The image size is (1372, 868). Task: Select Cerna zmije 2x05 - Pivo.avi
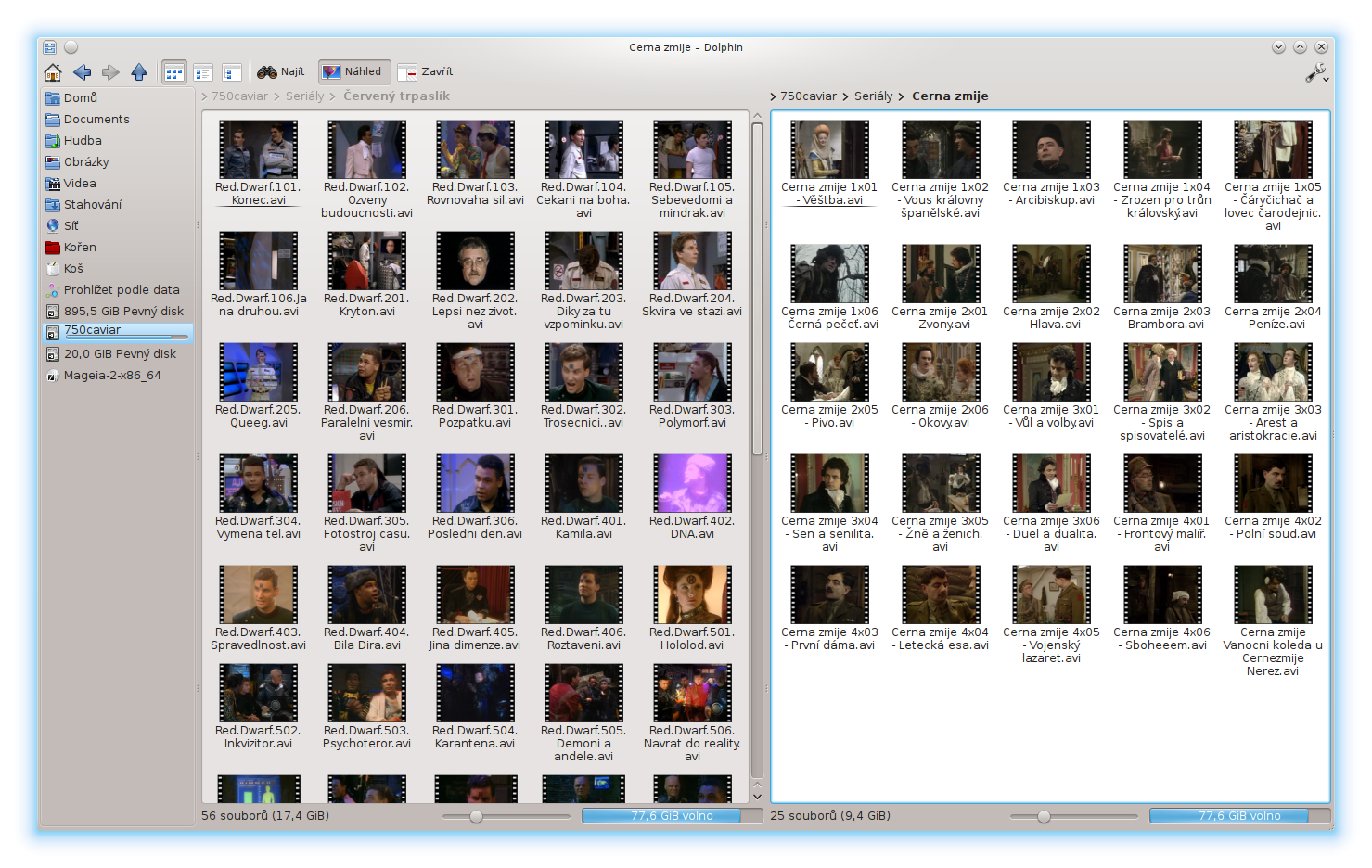(x=829, y=372)
